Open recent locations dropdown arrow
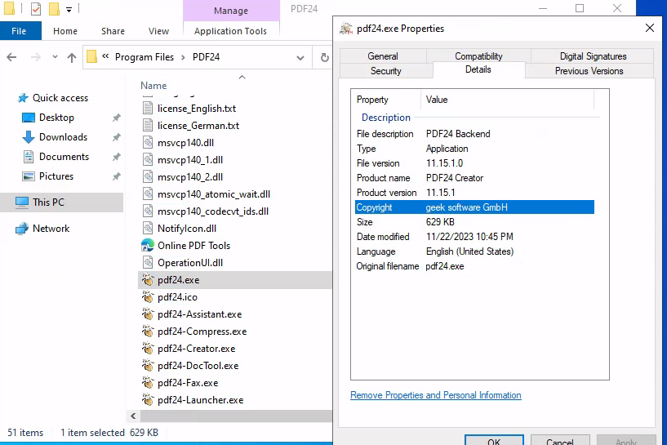Viewport: 667px width, 445px height. [x=55, y=57]
